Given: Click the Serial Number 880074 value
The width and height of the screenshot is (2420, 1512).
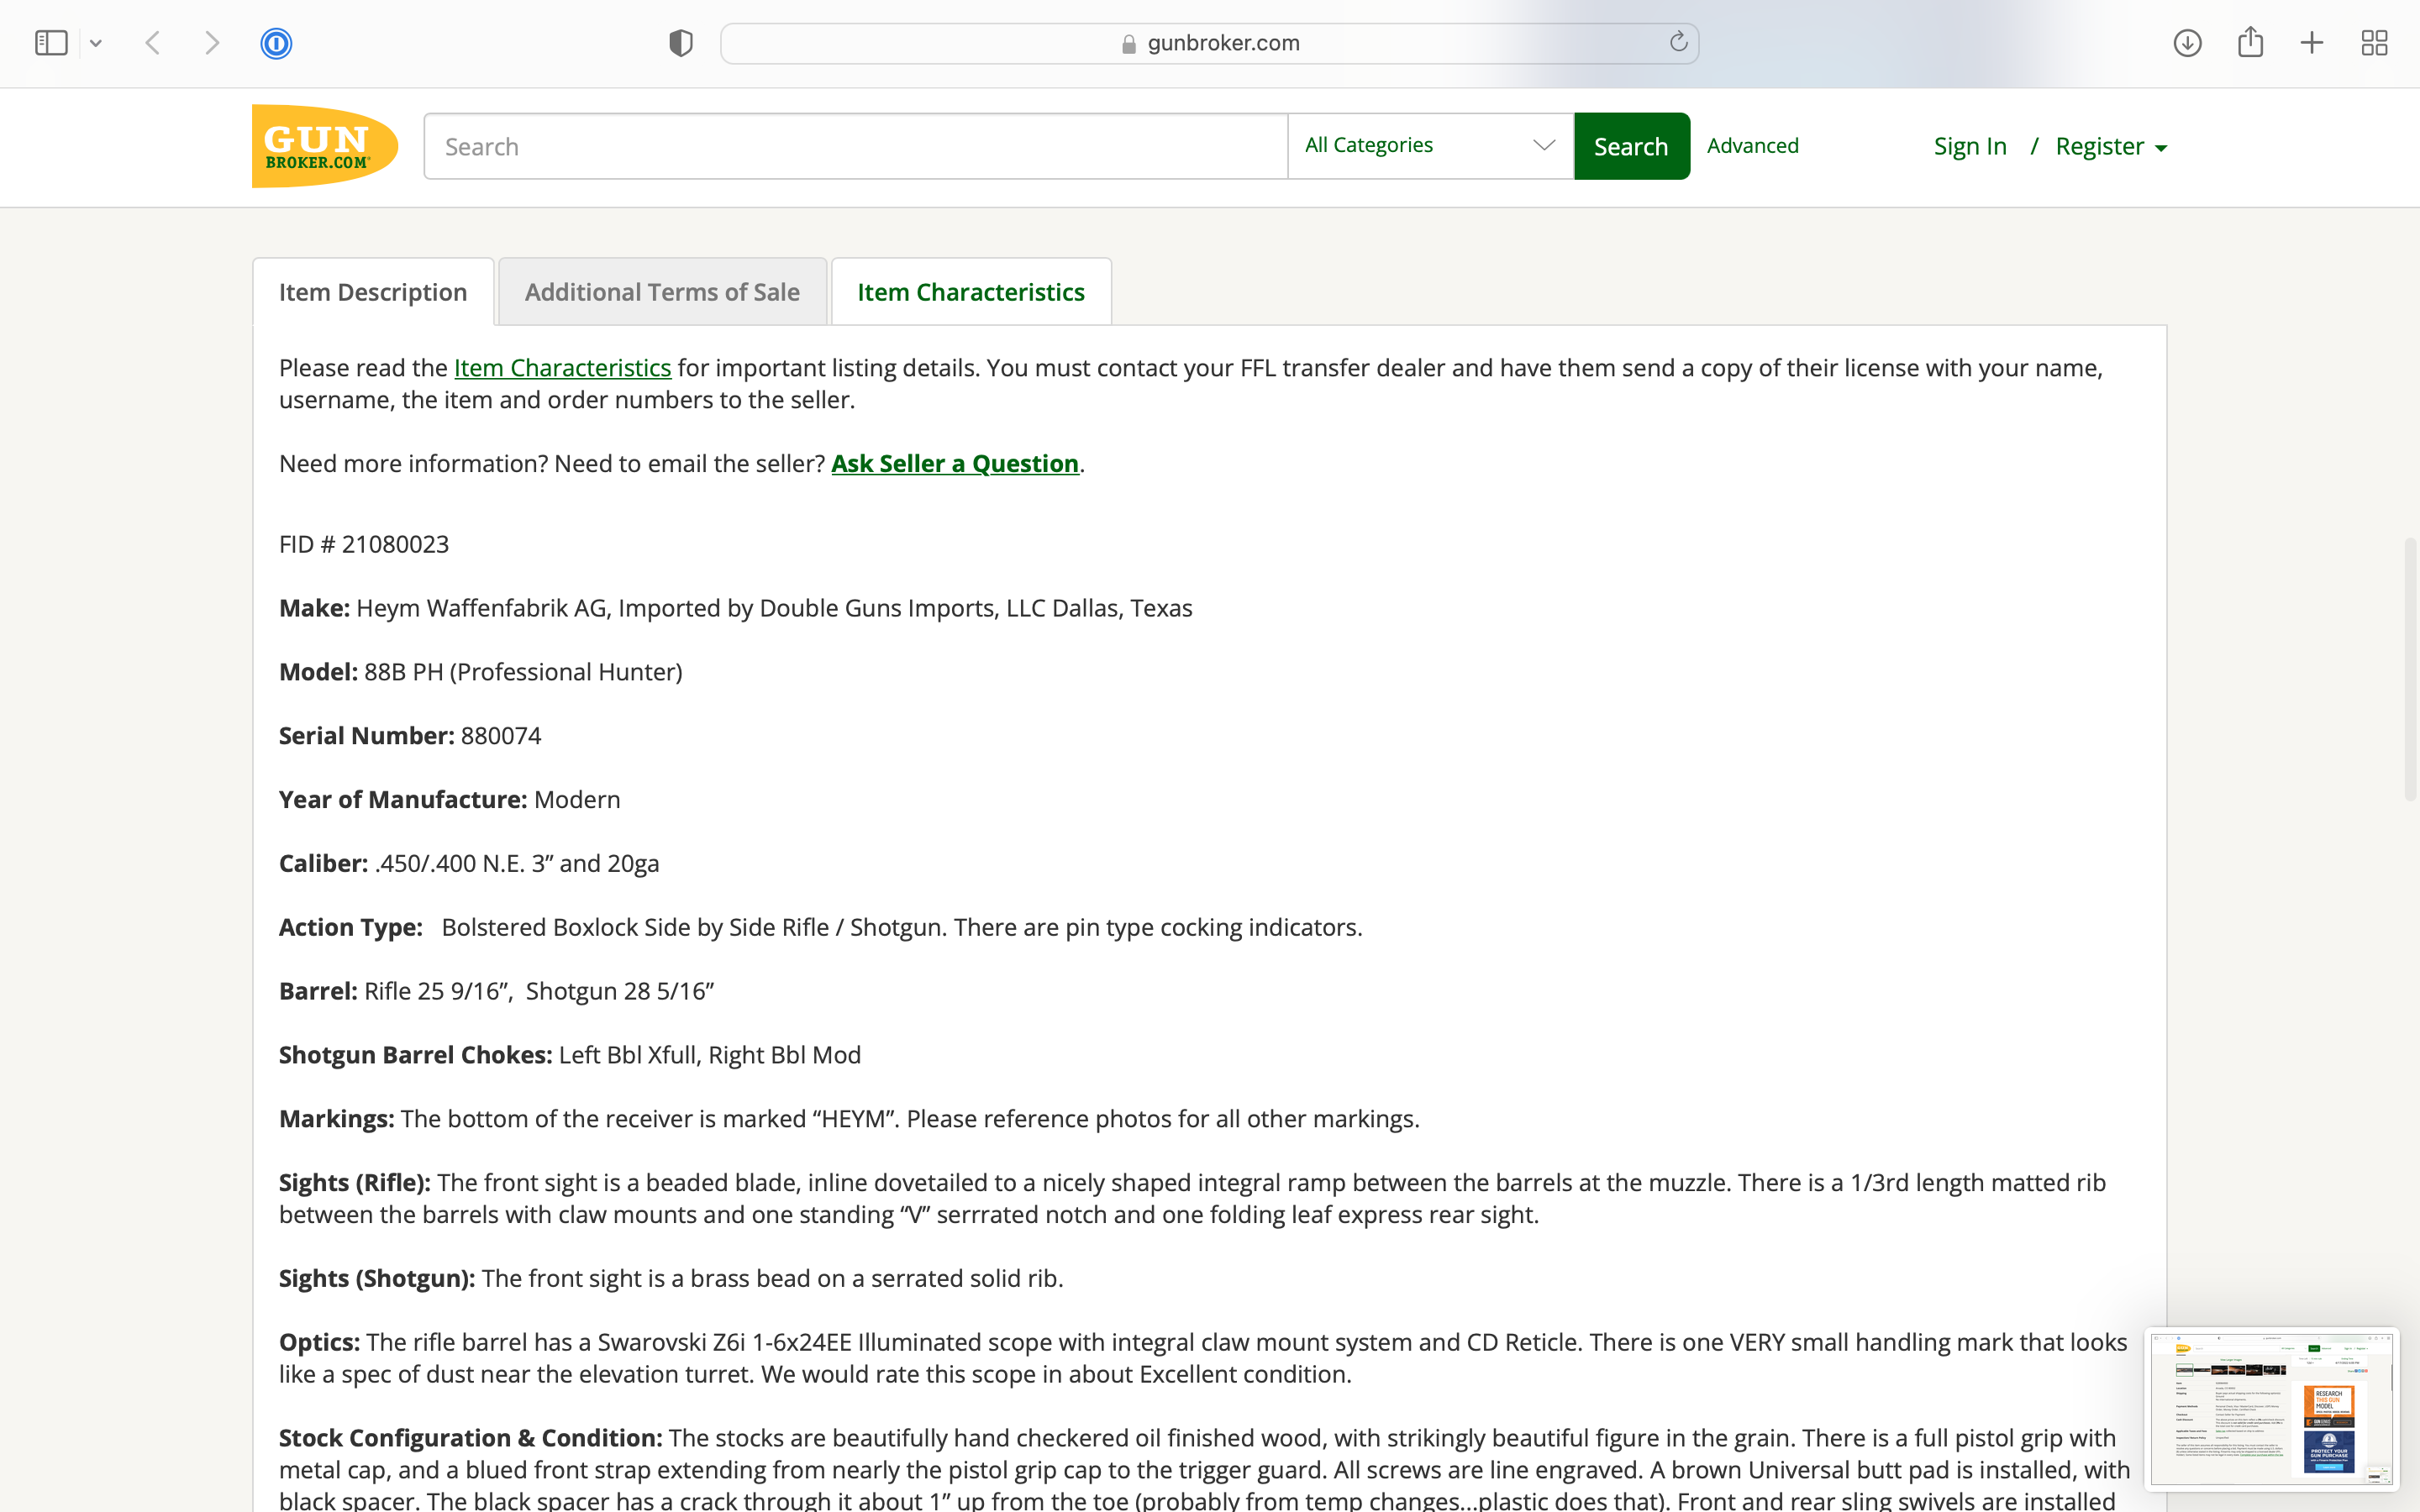Looking at the screenshot, I should [x=501, y=736].
